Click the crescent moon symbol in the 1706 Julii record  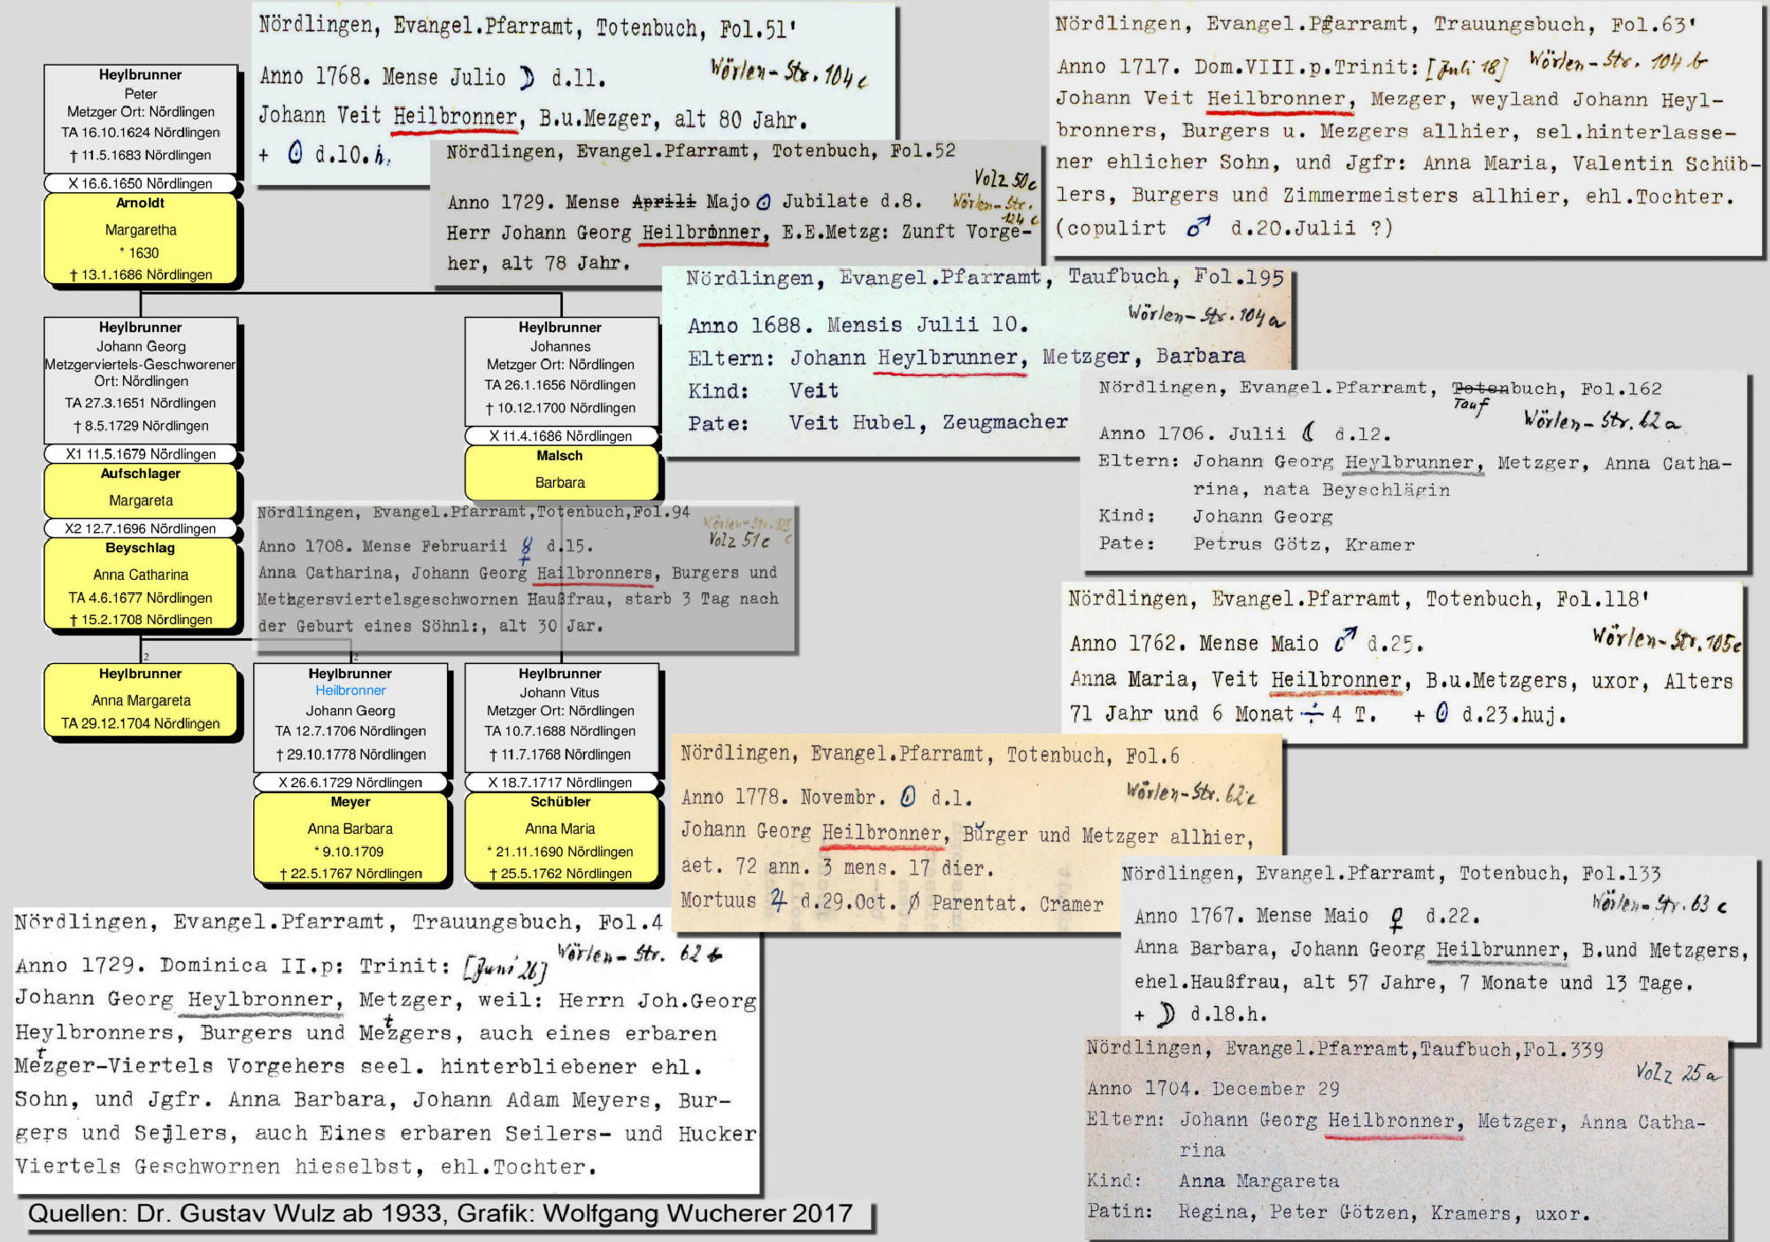1309,433
